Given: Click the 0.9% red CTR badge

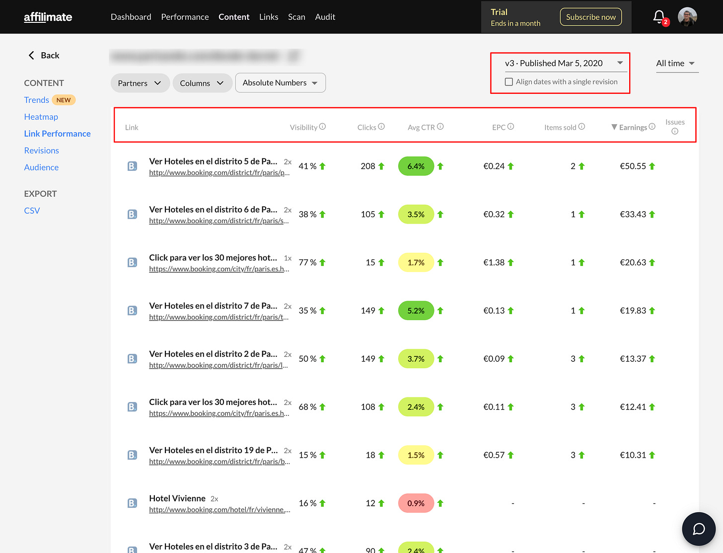Looking at the screenshot, I should (416, 503).
